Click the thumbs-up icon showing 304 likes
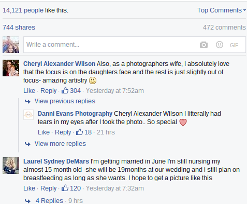Screen dimensions: 247x204 point(65,90)
